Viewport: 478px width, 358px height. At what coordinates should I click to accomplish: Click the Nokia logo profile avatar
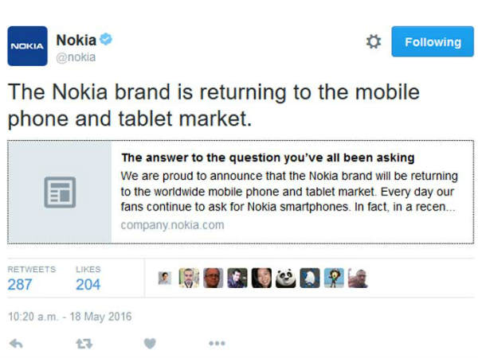pos(28,46)
